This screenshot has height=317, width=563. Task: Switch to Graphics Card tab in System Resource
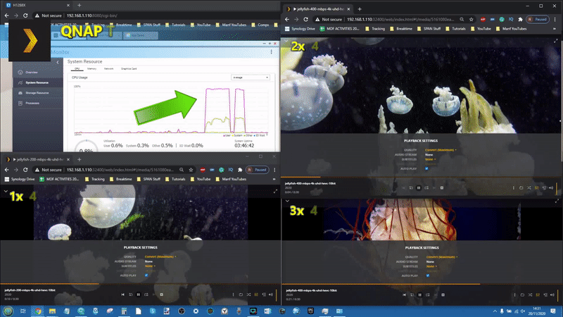[x=129, y=68]
